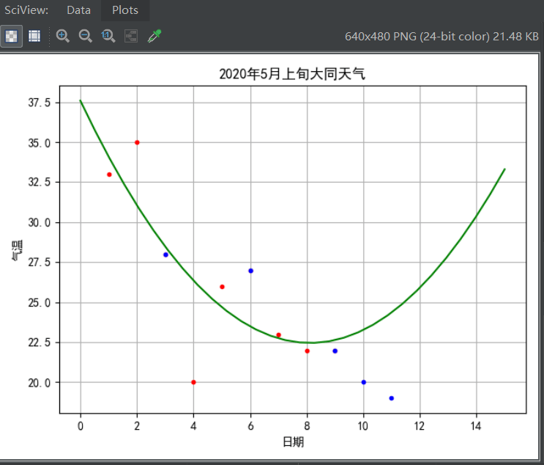This screenshot has width=544, height=465.
Task: Reset the plot to actual size 1:1
Action: [x=108, y=36]
